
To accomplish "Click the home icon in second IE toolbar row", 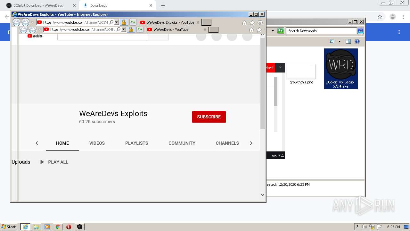I will tap(251, 30).
